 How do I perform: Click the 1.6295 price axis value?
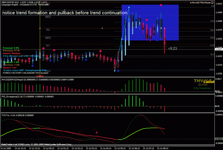(219, 74)
